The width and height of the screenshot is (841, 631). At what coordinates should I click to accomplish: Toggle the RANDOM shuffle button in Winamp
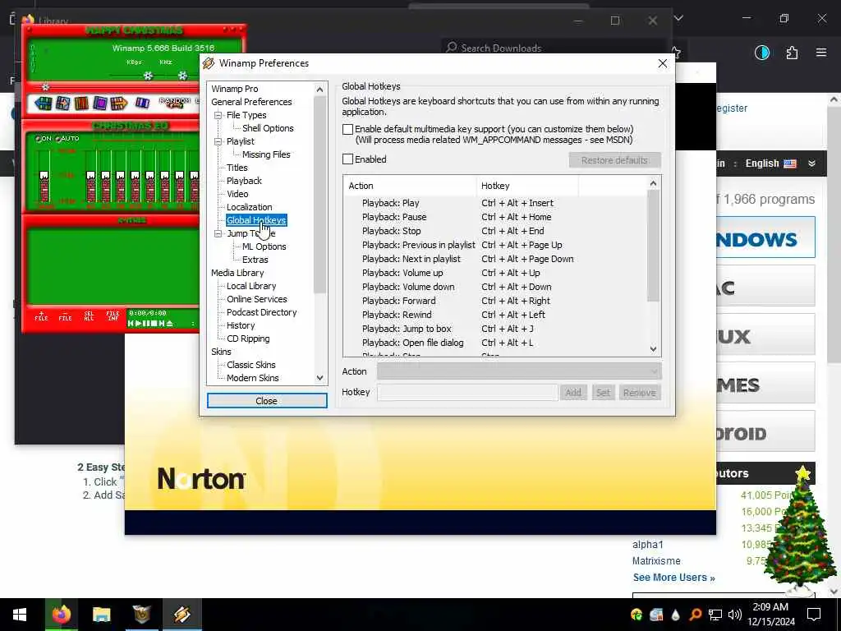click(x=175, y=101)
